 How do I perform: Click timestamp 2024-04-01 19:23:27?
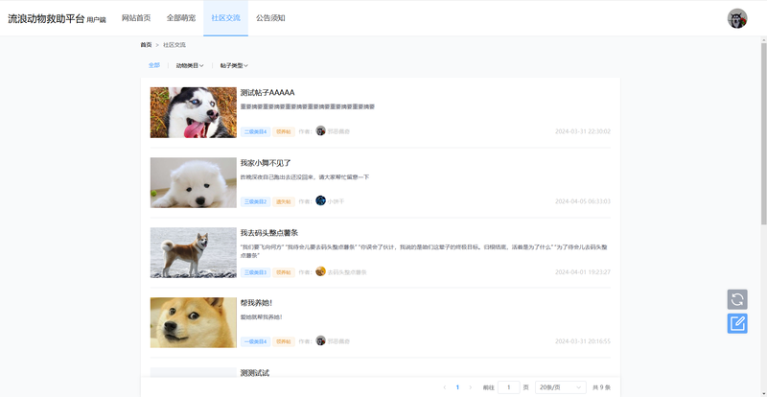coord(583,271)
